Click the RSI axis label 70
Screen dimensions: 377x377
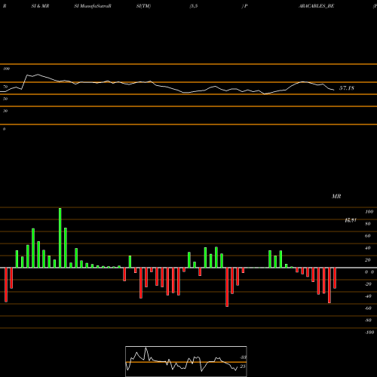pos(5,87)
